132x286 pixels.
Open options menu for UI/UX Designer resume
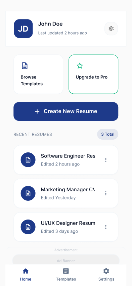click(106, 227)
